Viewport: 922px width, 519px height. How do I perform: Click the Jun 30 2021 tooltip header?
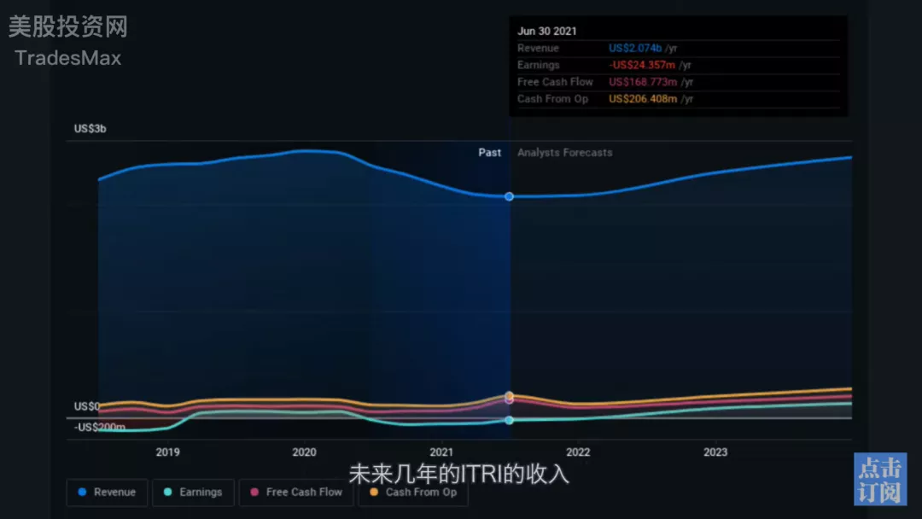[x=547, y=32]
